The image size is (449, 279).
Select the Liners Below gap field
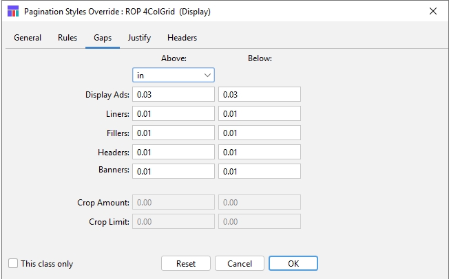(x=259, y=114)
